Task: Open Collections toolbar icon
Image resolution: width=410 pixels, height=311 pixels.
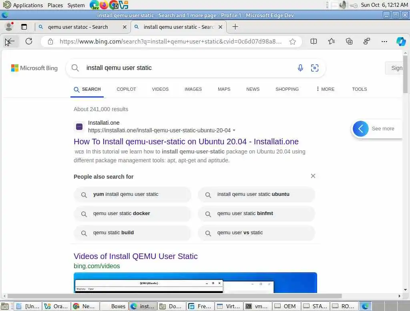Action: click(349, 41)
